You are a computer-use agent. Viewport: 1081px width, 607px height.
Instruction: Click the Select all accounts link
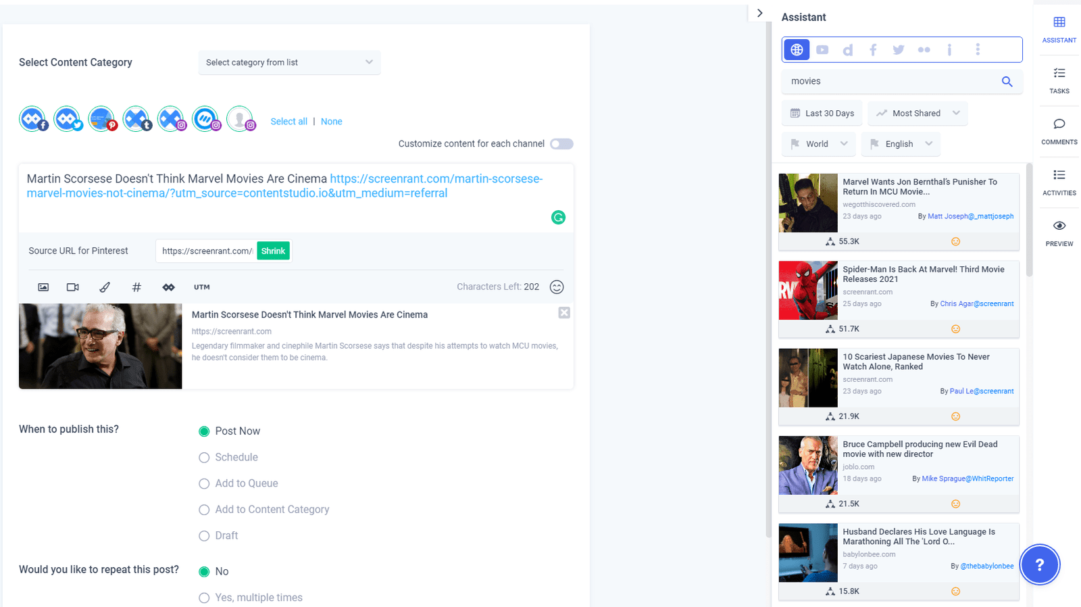coord(288,122)
